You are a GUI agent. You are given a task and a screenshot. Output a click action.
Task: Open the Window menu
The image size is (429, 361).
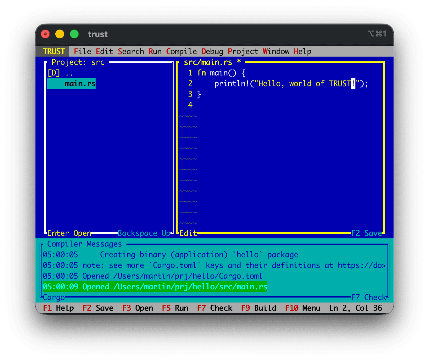click(x=276, y=51)
